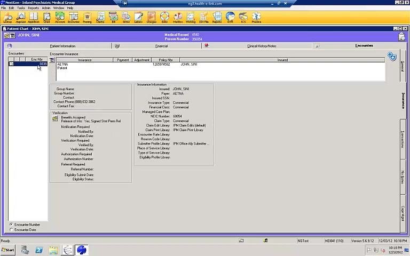The width and height of the screenshot is (410, 256).
Task: Switch to Clinical History/Notes tab
Action: (x=262, y=46)
